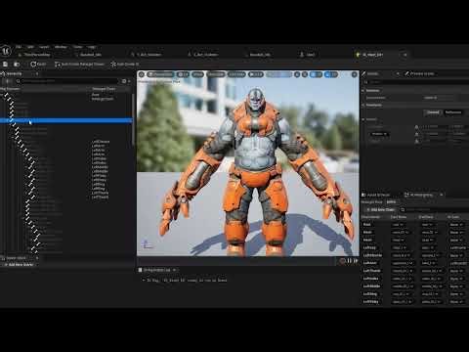This screenshot has height=352, width=469.
Task: Click the Details panel search field
Action: pyautogui.click(x=417, y=82)
